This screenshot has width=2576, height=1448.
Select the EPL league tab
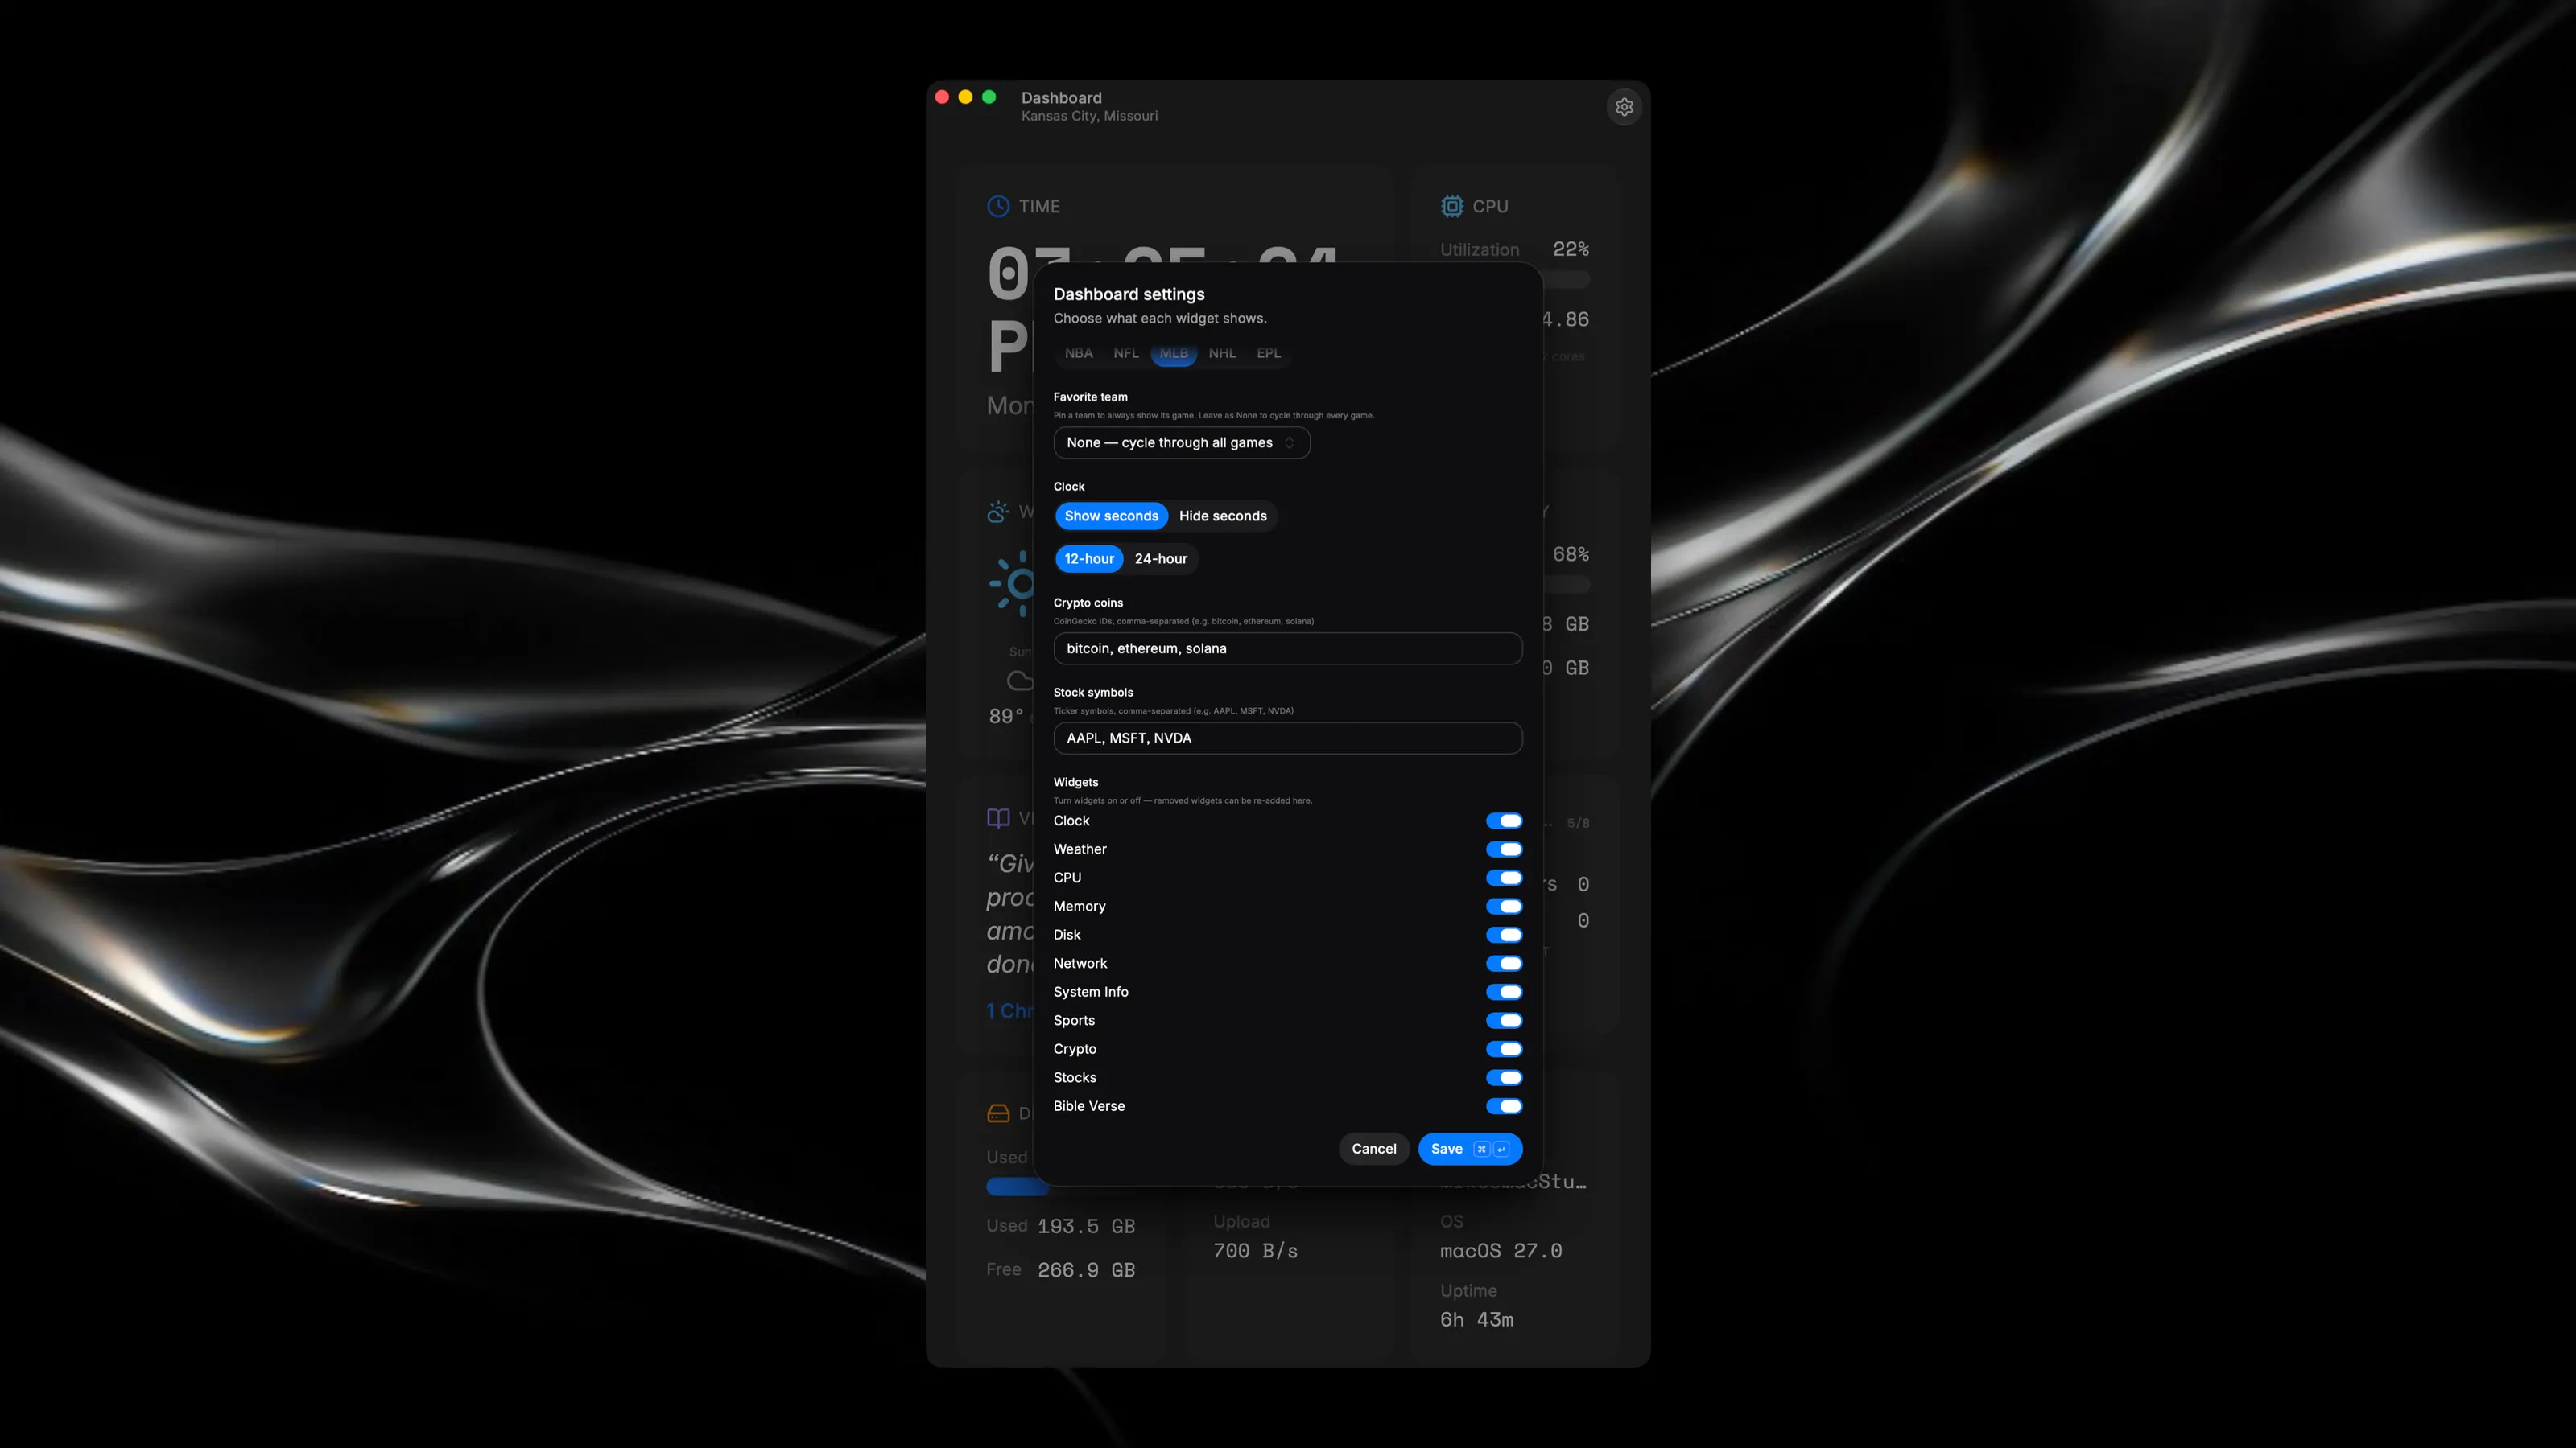(x=1268, y=353)
